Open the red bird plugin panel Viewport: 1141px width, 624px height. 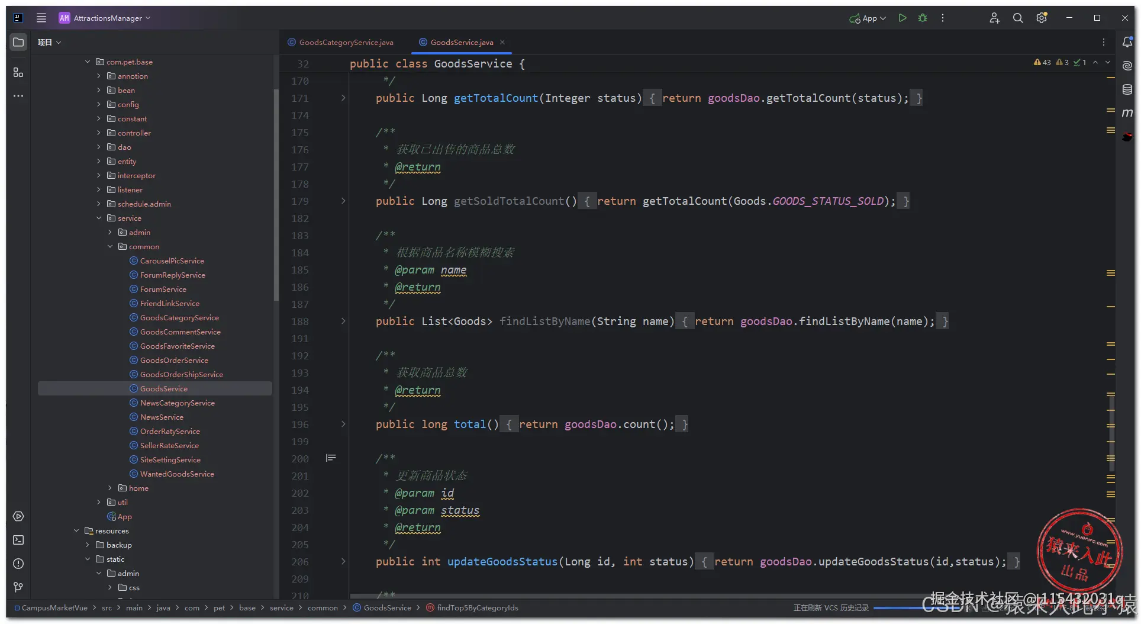[x=1127, y=137]
